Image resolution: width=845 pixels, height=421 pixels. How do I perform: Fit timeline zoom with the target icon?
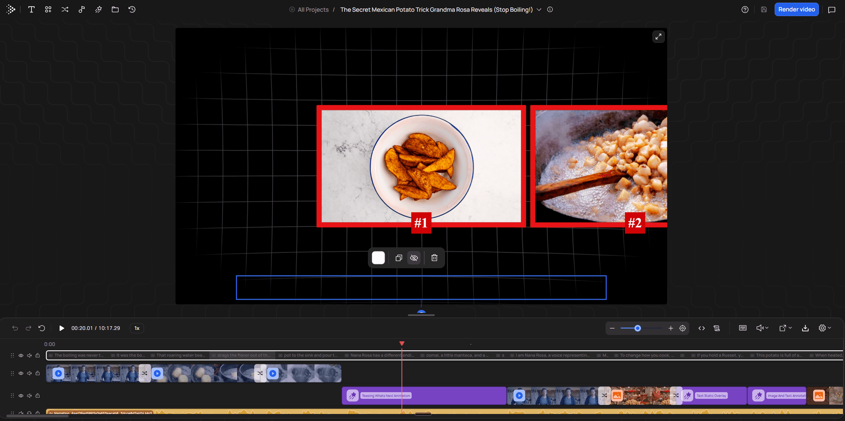pyautogui.click(x=683, y=328)
